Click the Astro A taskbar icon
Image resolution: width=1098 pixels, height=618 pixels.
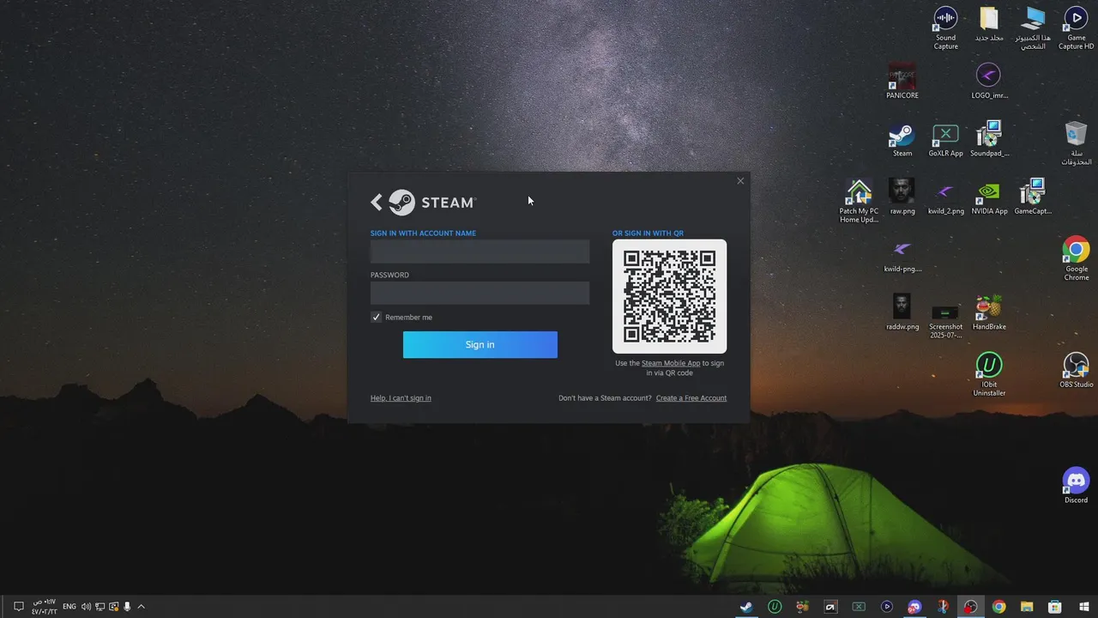click(830, 607)
